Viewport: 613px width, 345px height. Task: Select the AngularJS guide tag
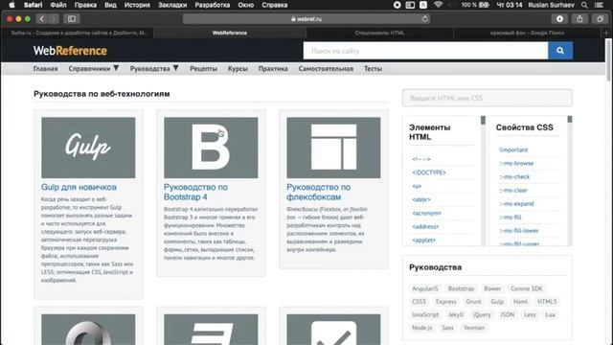pyautogui.click(x=425, y=288)
